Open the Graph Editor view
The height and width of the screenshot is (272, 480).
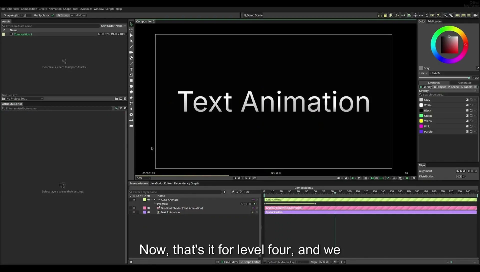click(250, 262)
